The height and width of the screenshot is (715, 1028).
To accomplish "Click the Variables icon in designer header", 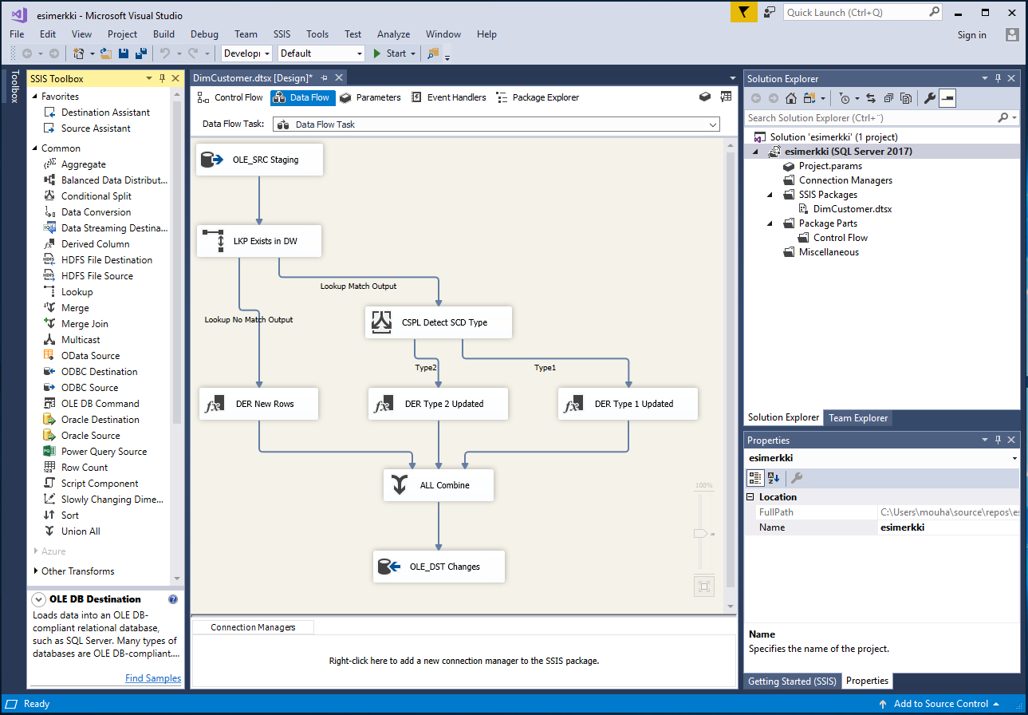I will [726, 97].
